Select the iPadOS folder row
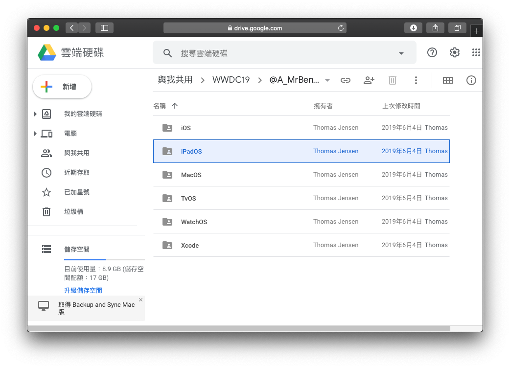The height and width of the screenshot is (368, 510). (301, 151)
